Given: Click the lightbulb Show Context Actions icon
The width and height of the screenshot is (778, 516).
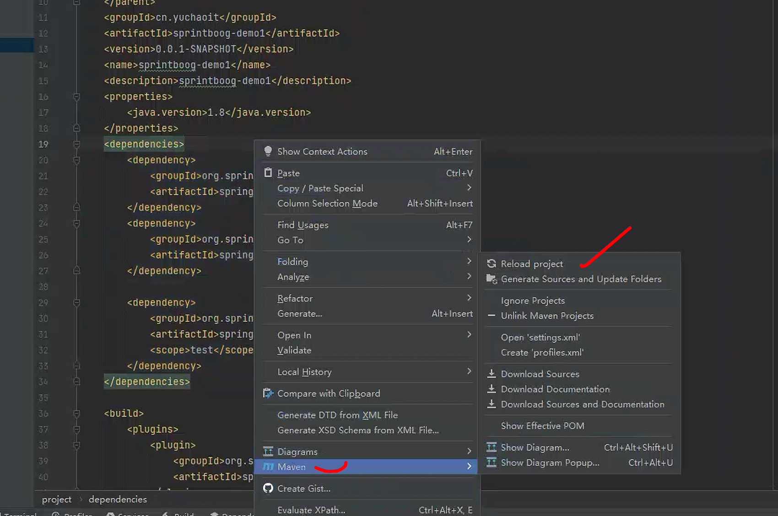Looking at the screenshot, I should tap(268, 151).
